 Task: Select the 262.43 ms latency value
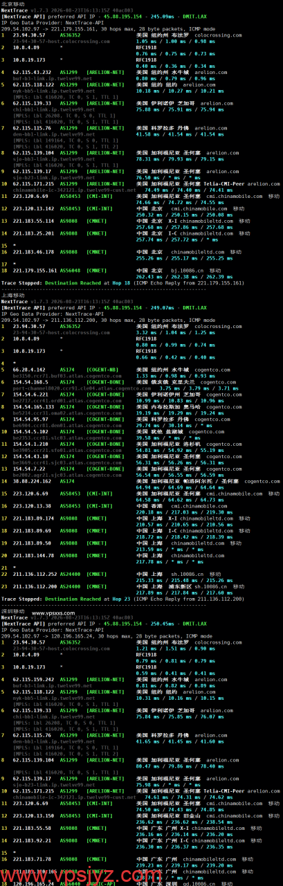pyautogui.click(x=147, y=278)
